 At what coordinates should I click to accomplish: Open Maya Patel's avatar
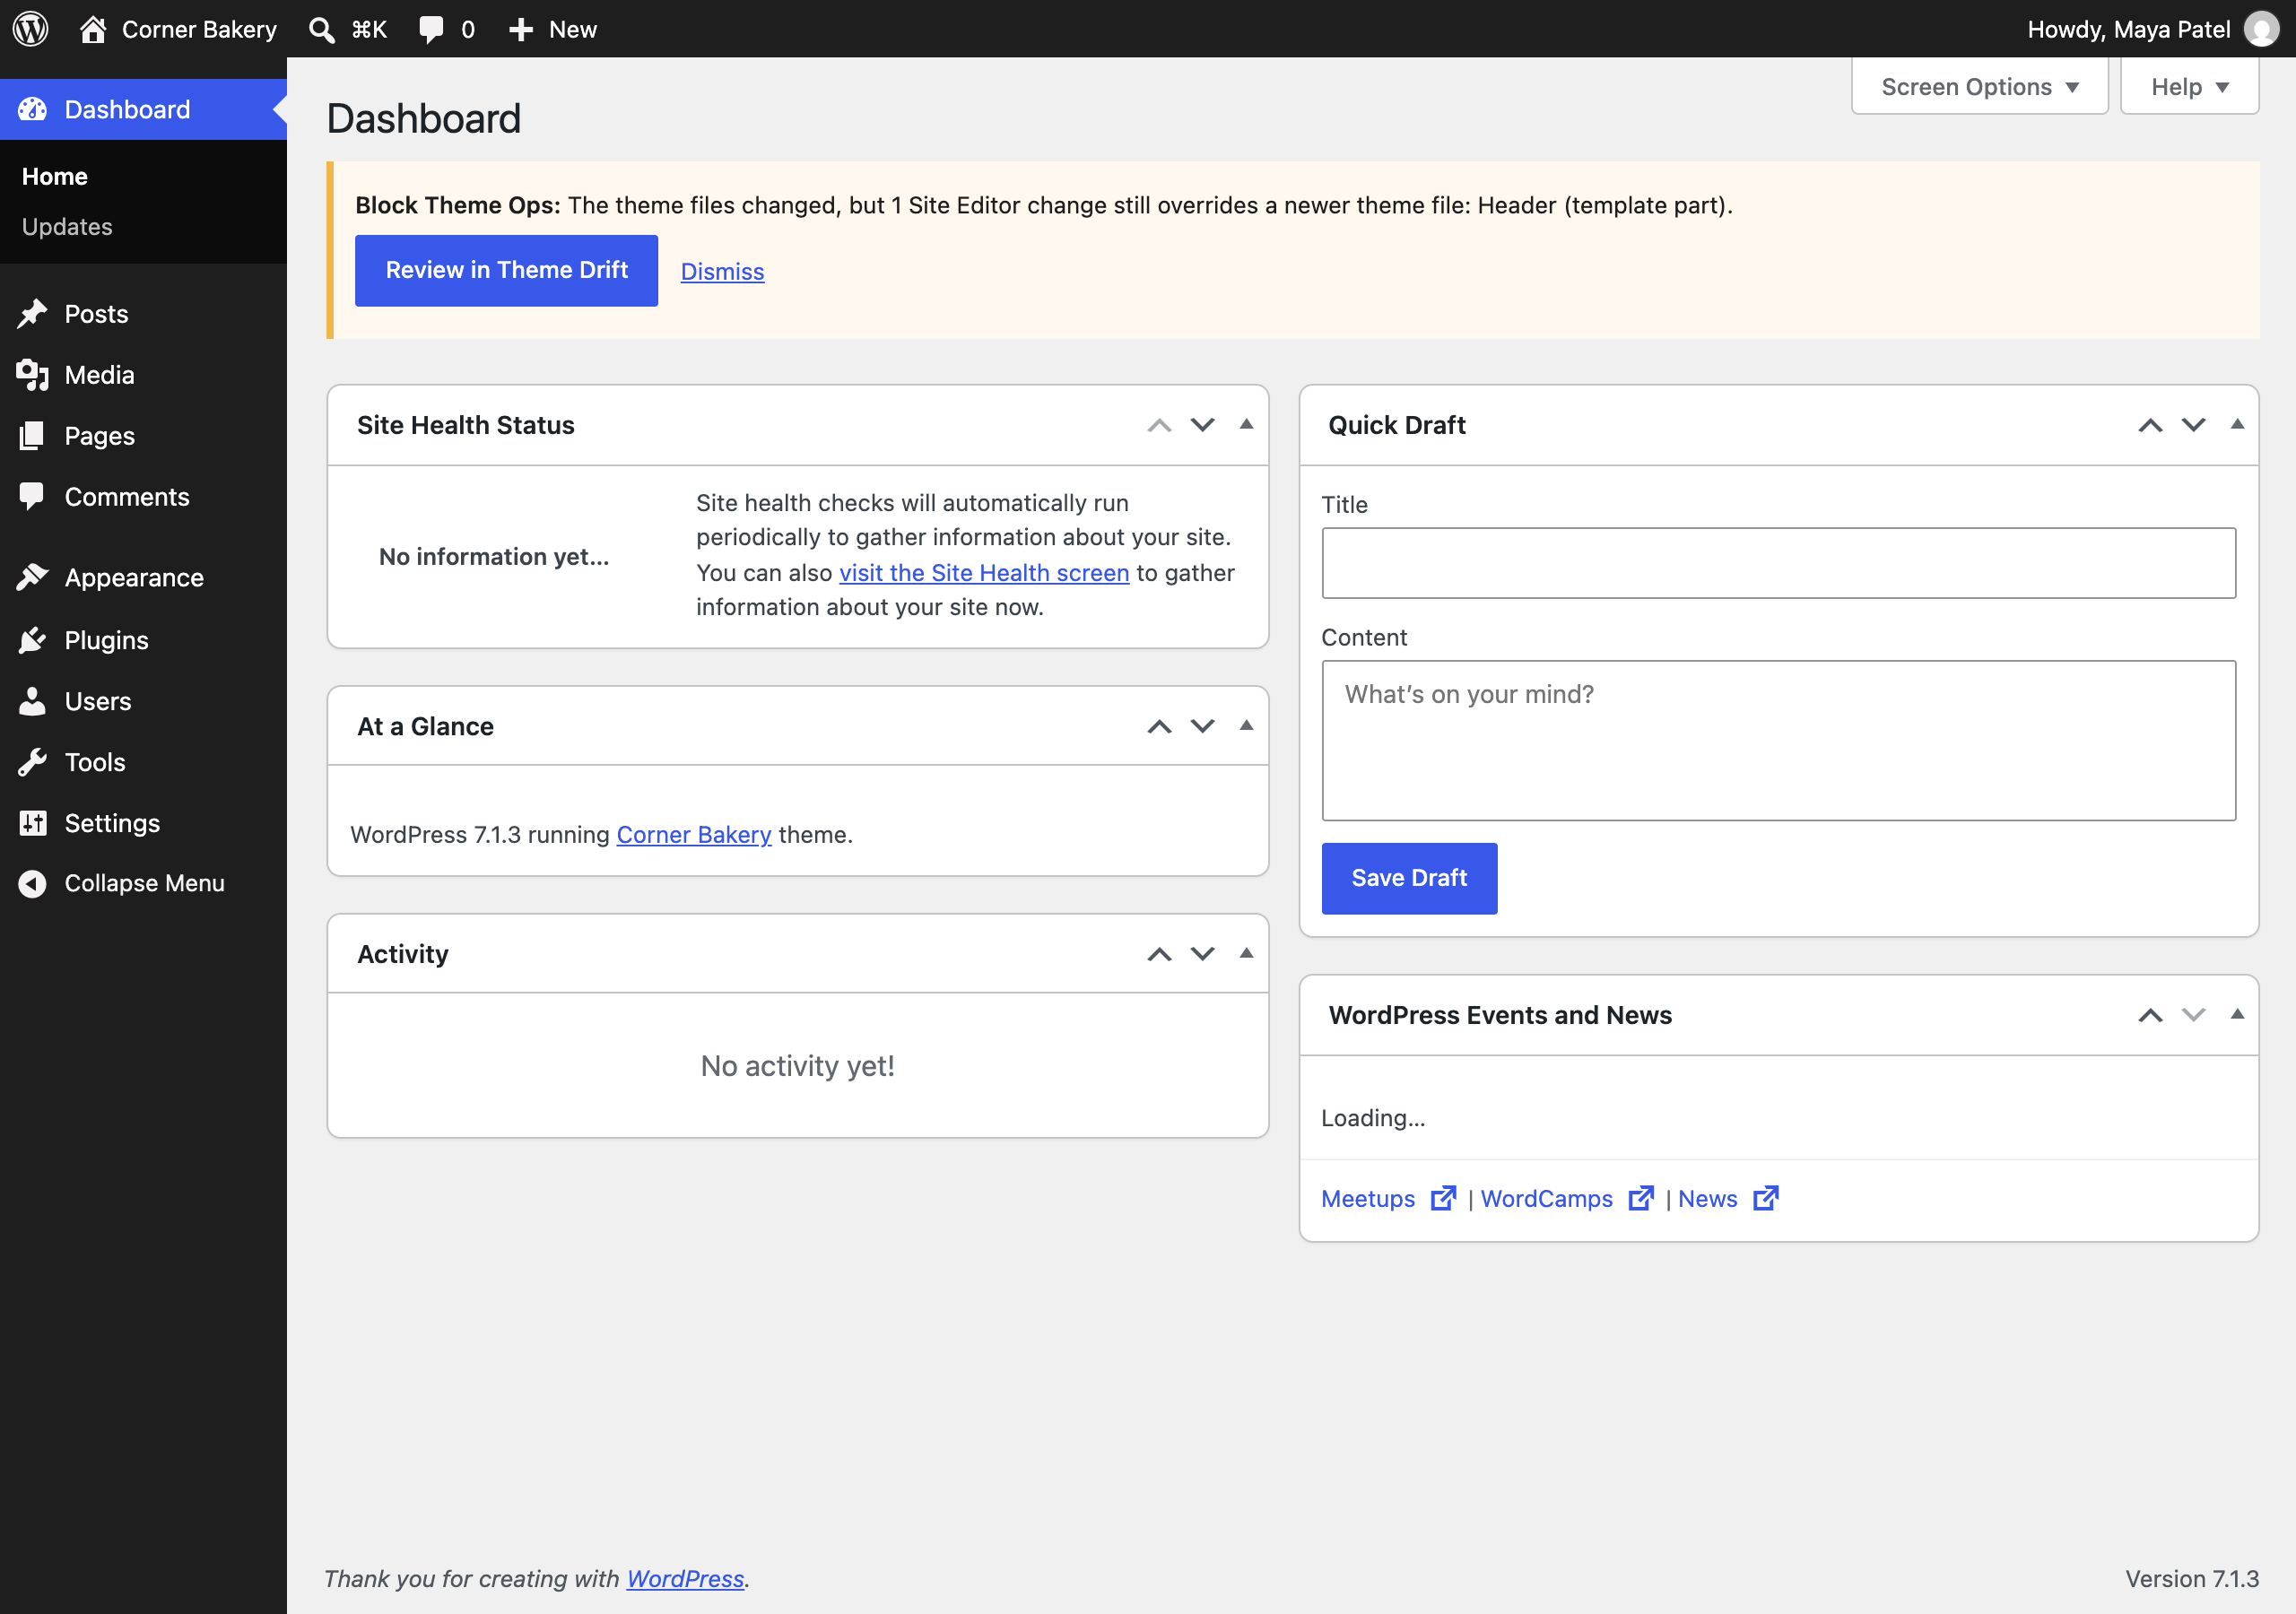click(x=2261, y=29)
